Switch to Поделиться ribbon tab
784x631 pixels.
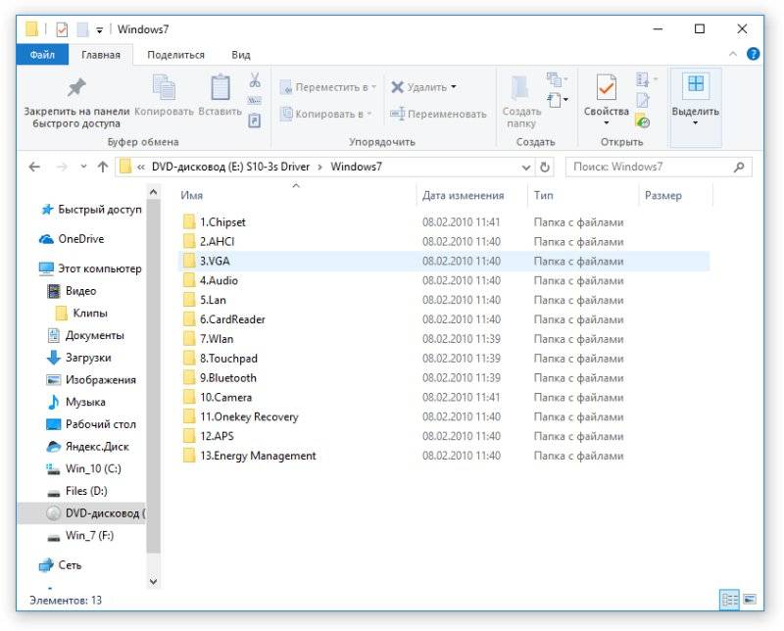tap(175, 55)
